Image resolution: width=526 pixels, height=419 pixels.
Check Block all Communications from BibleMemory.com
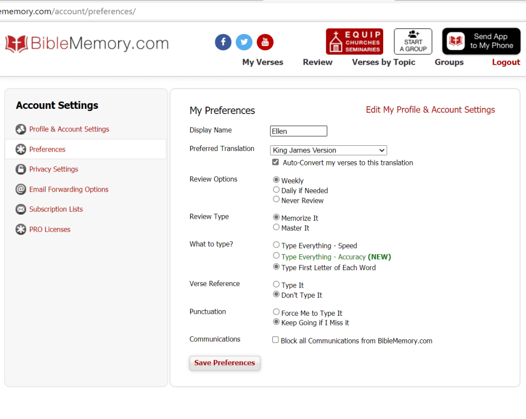(275, 340)
